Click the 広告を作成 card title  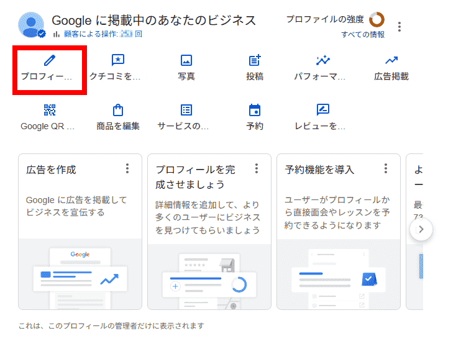[x=51, y=170]
